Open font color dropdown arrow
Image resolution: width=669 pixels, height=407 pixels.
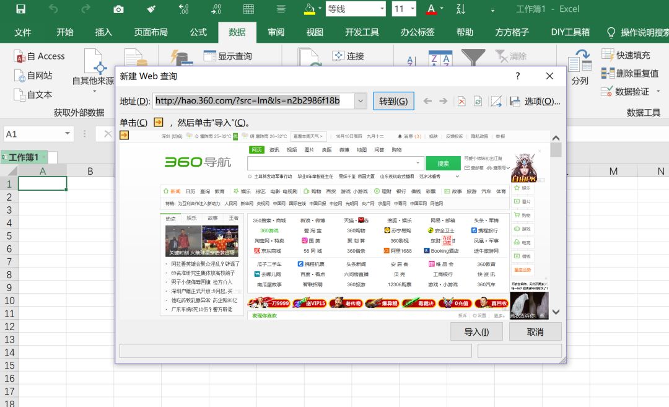point(442,9)
